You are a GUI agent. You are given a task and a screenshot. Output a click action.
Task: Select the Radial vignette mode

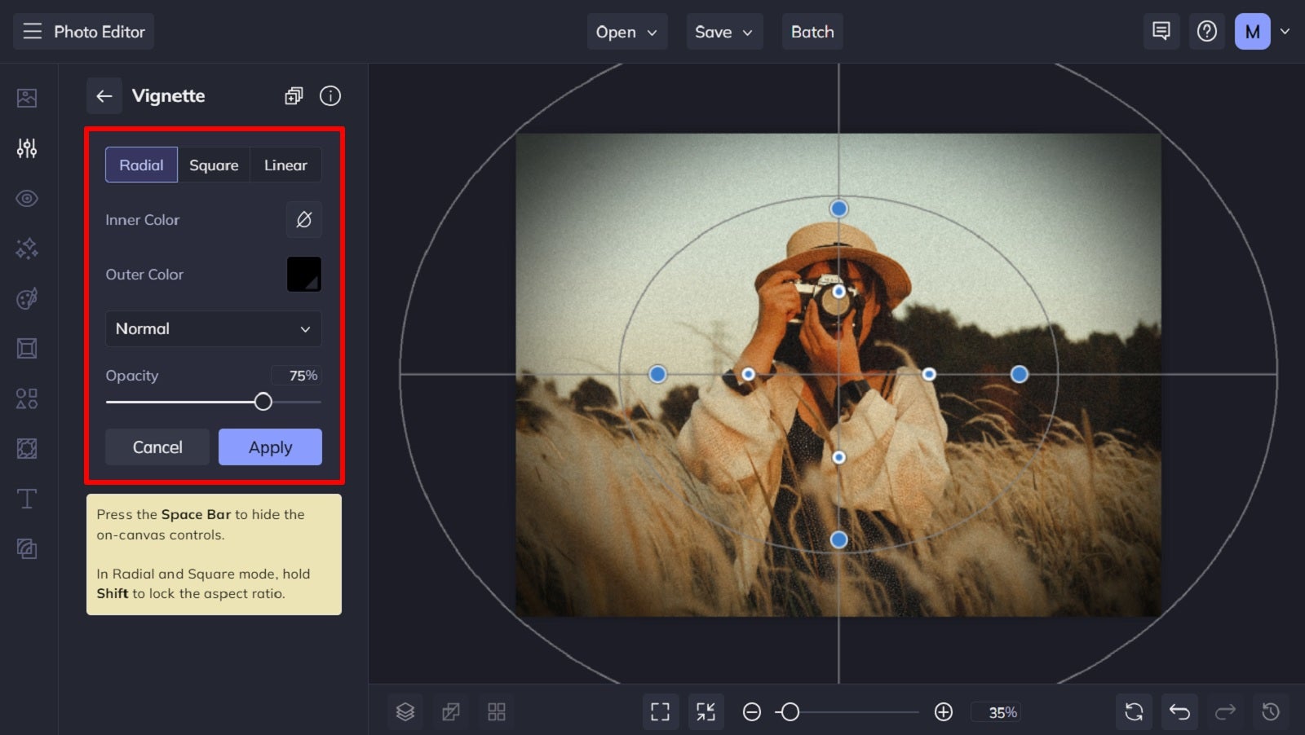tap(141, 165)
